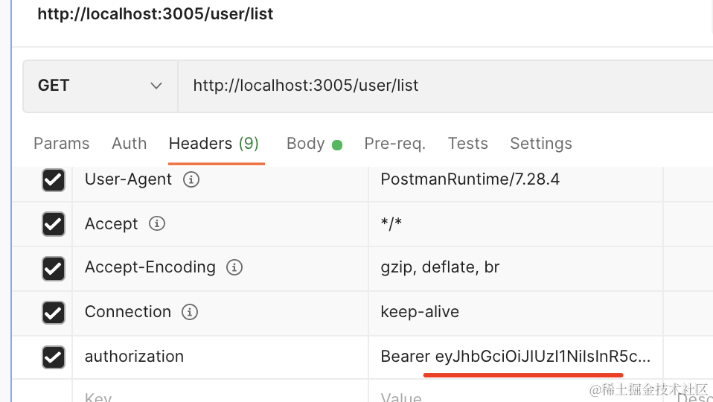Toggle the authorization header checkbox
This screenshot has width=713, height=402.
point(53,357)
